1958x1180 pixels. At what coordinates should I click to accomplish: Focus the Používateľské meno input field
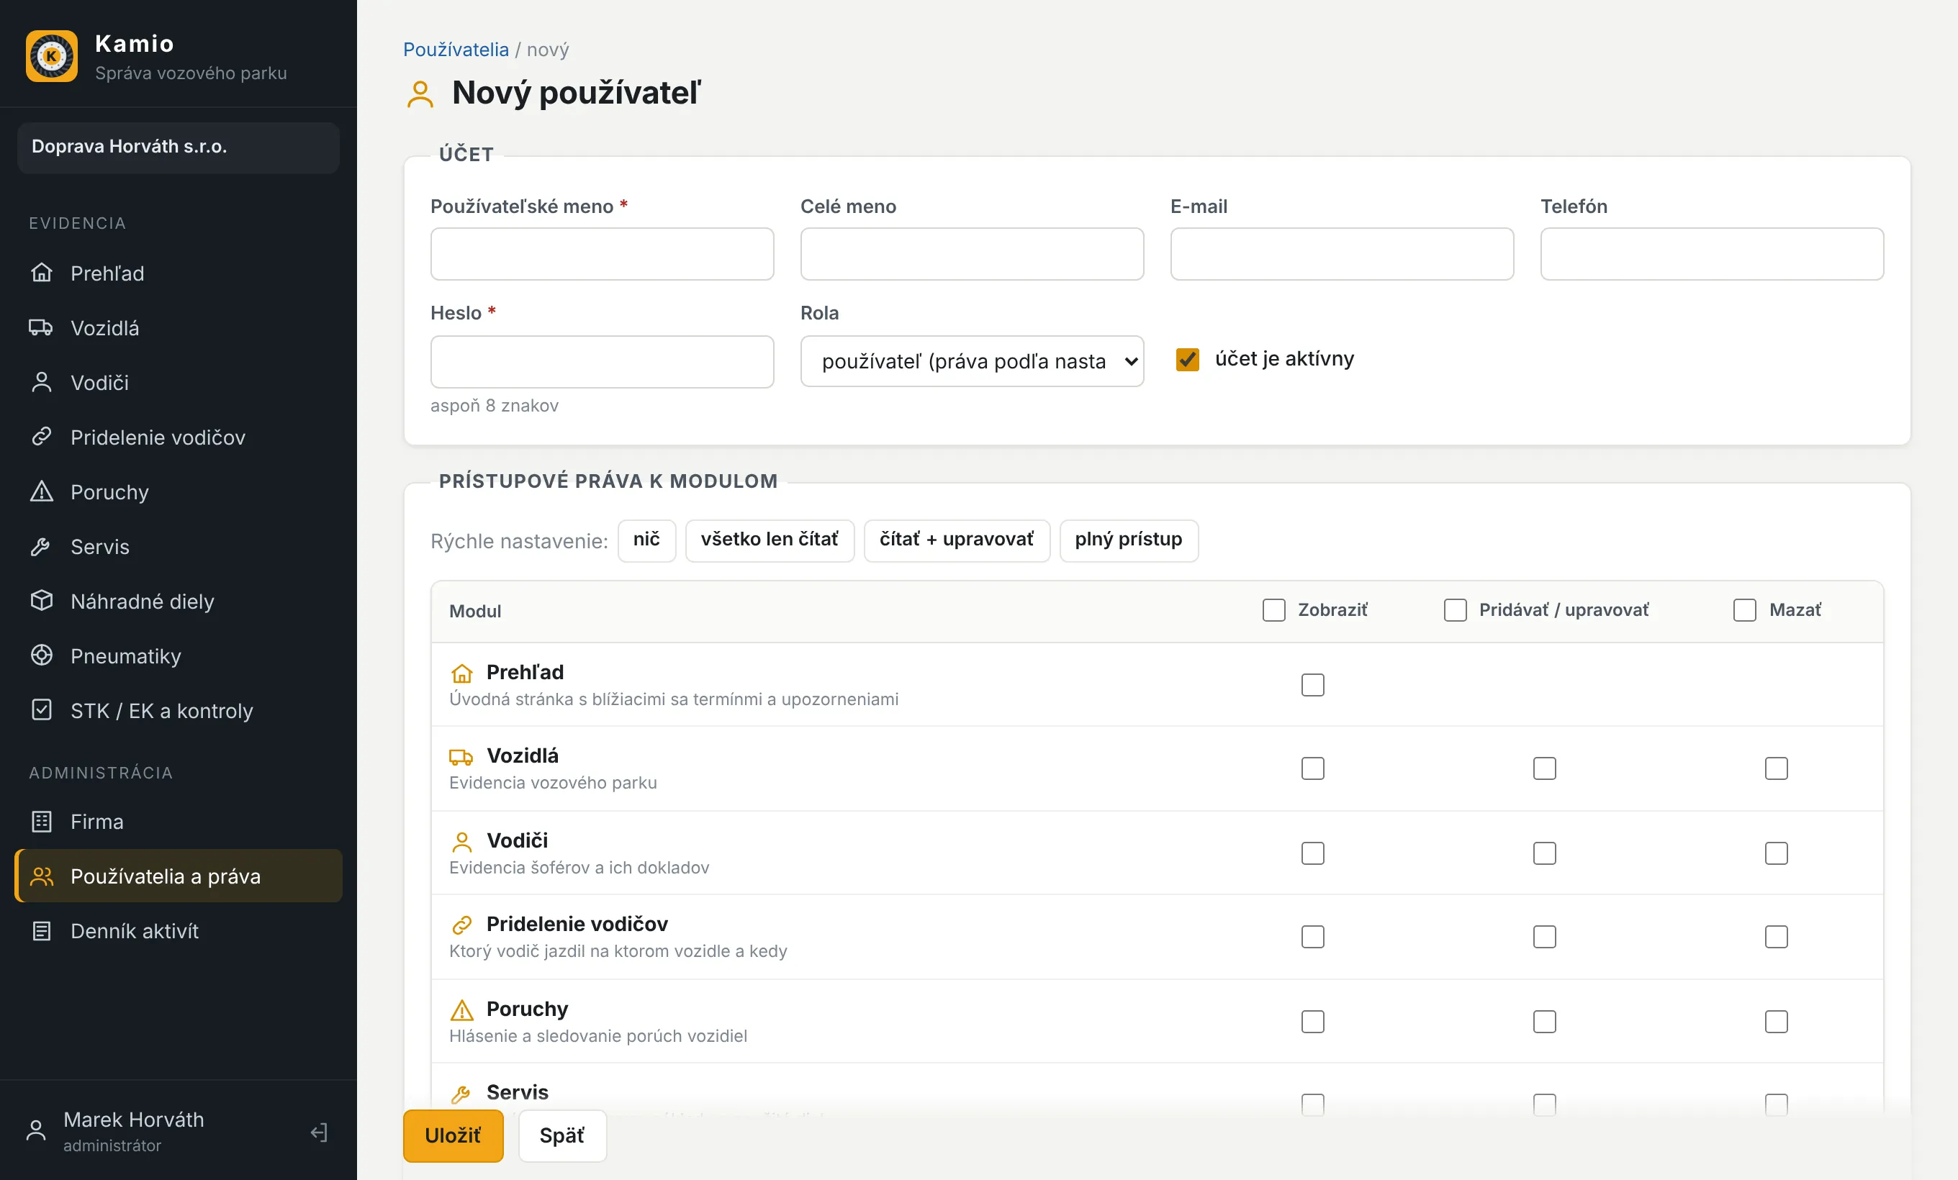point(602,254)
